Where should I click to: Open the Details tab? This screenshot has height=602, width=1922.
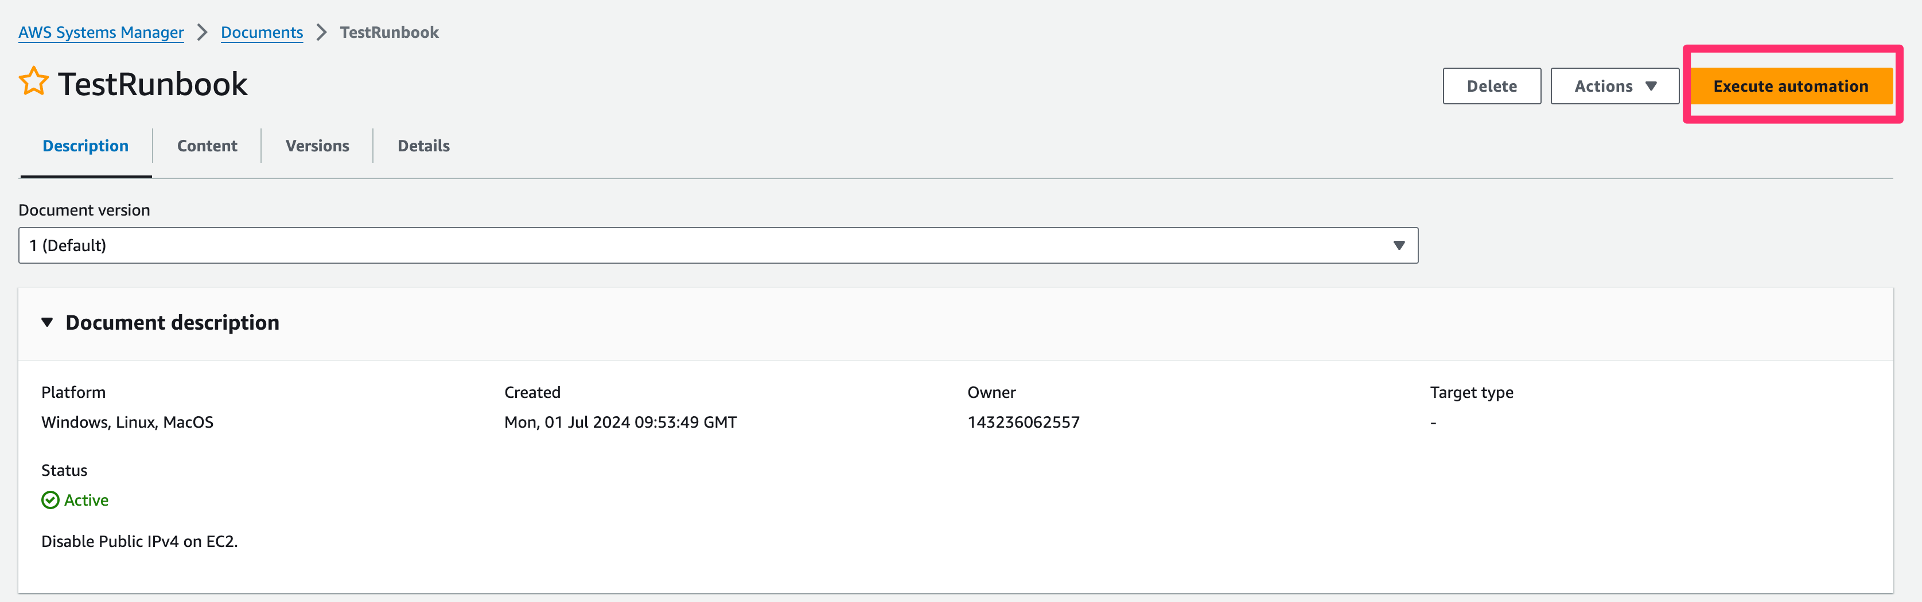point(423,146)
